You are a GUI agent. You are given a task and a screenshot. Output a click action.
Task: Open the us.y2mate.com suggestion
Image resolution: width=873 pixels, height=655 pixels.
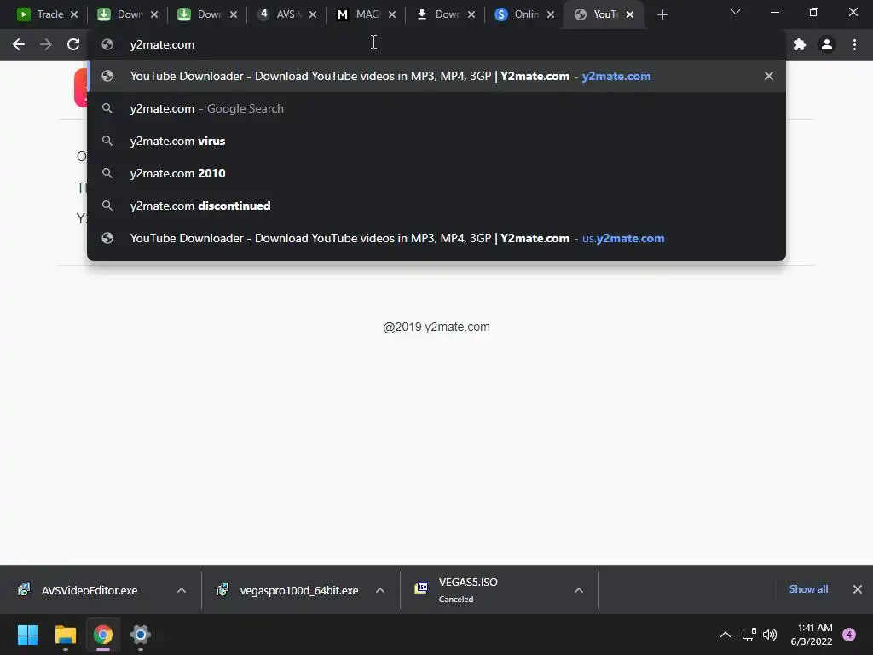coord(436,239)
